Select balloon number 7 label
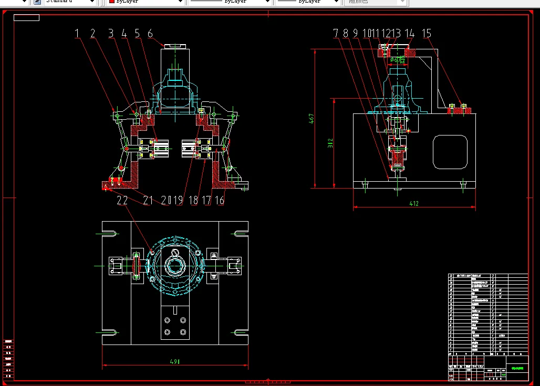Viewport: 540px width, 386px height. tap(336, 33)
